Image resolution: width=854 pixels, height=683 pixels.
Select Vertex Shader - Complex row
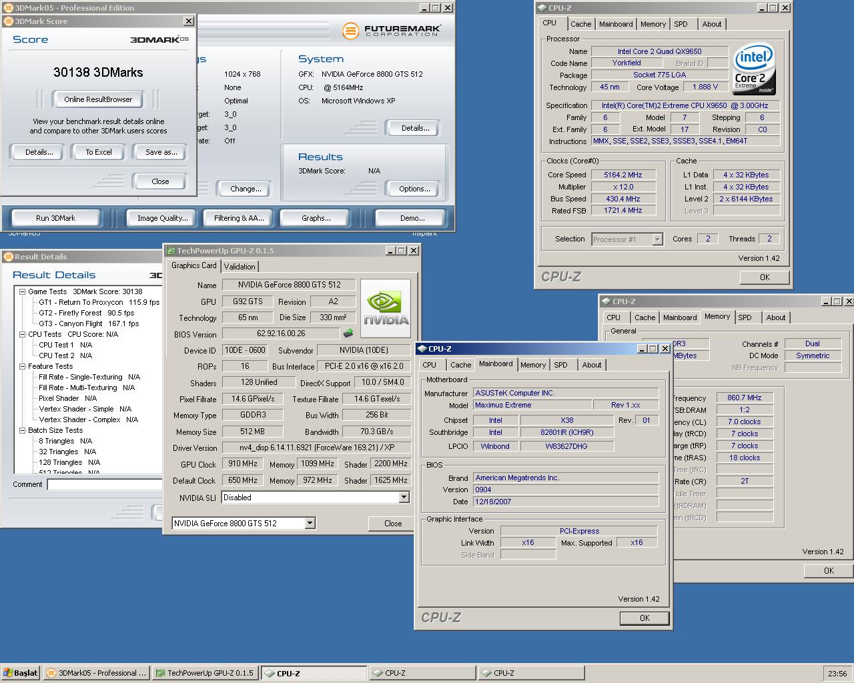coord(88,420)
